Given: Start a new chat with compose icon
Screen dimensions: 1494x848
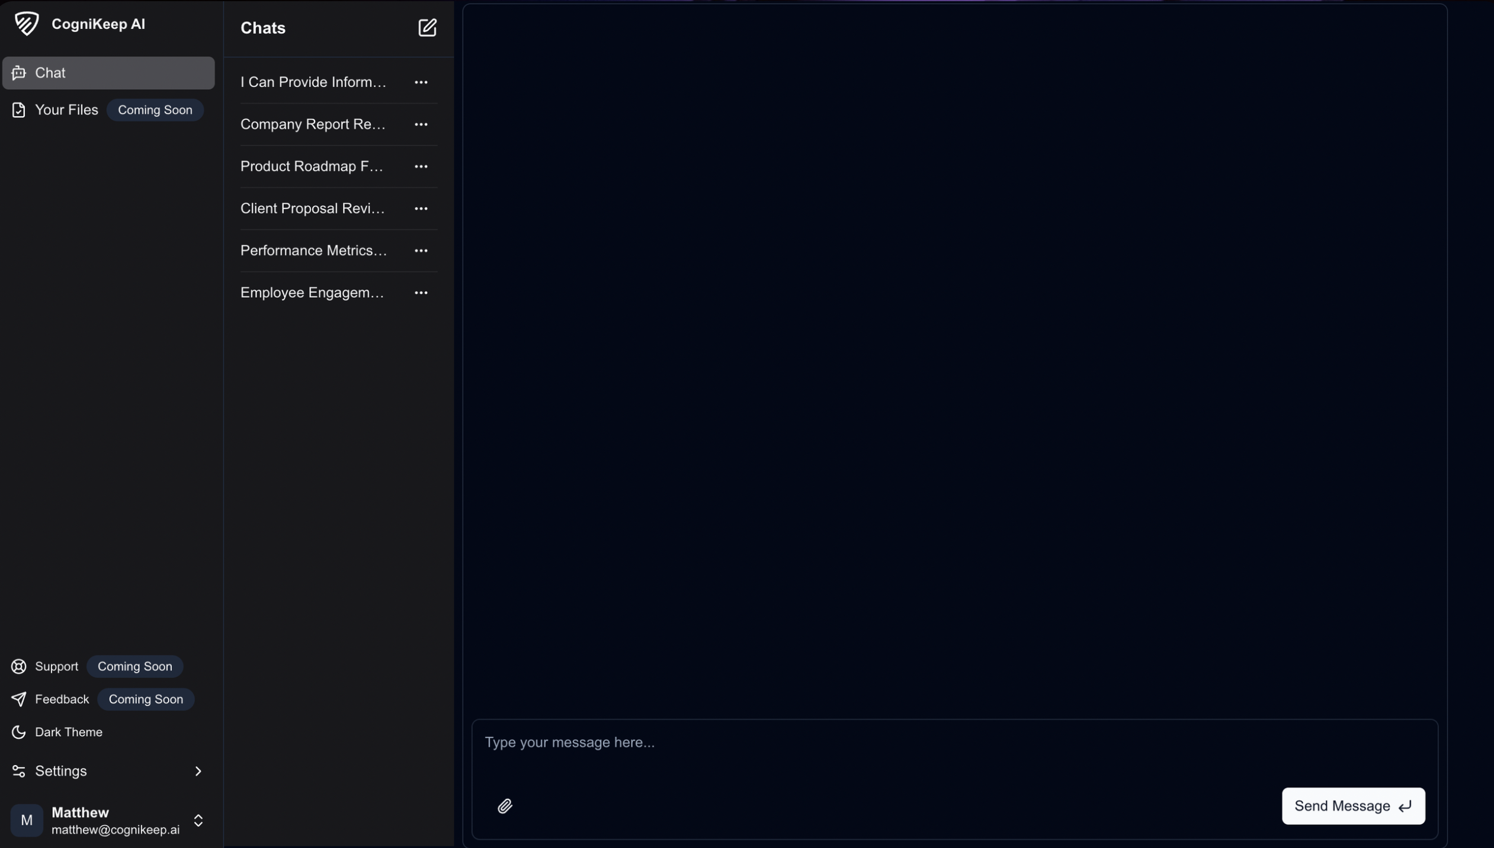Looking at the screenshot, I should (427, 28).
